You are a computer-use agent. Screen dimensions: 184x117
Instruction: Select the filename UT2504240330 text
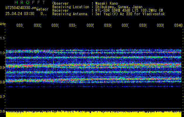click(x=21, y=8)
